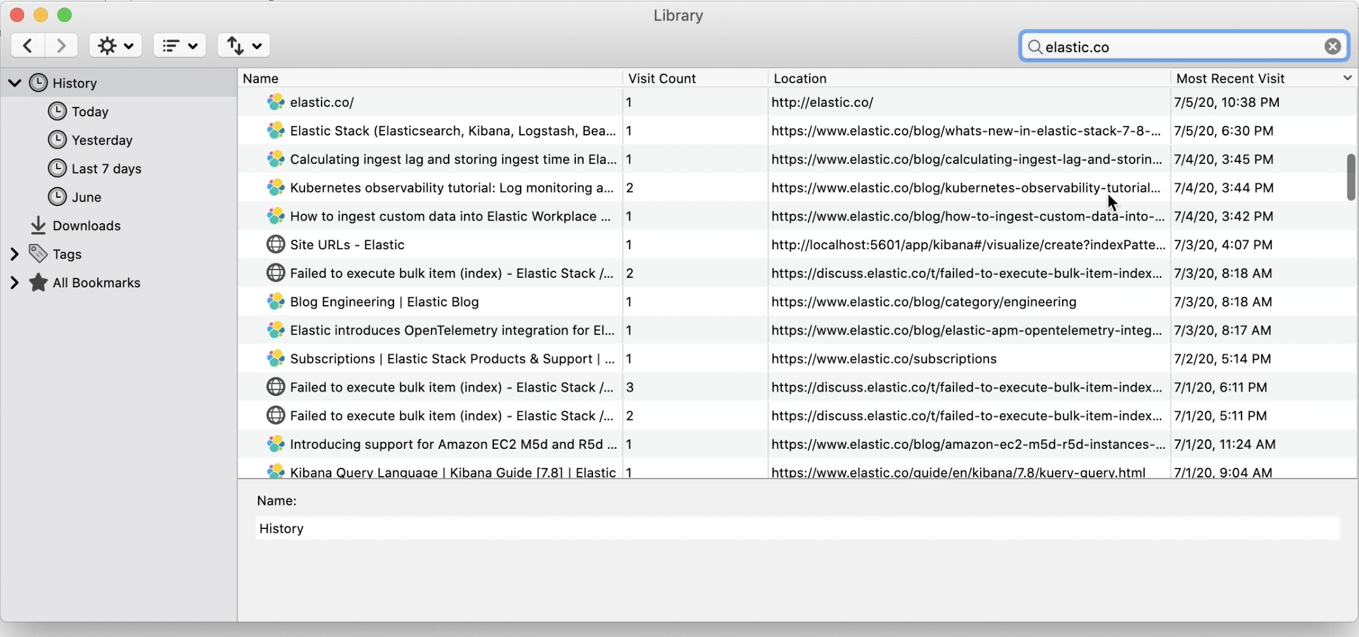Select History in the sidebar
Image resolution: width=1359 pixels, height=637 pixels.
point(74,83)
